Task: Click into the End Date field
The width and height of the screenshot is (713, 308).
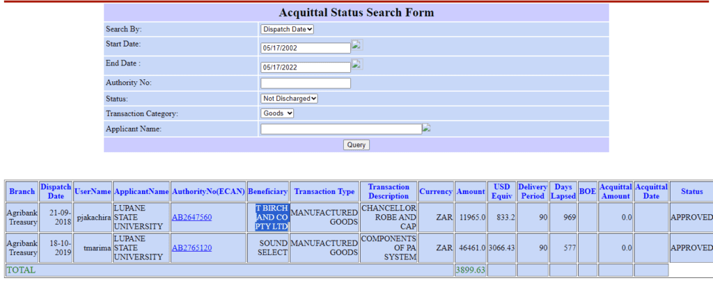Action: (306, 67)
